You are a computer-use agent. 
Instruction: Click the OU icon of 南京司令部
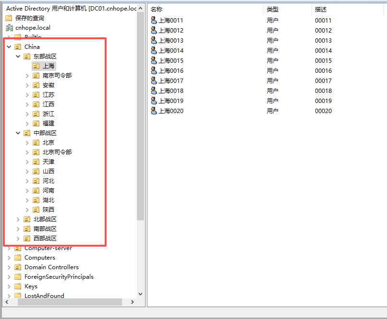36,76
